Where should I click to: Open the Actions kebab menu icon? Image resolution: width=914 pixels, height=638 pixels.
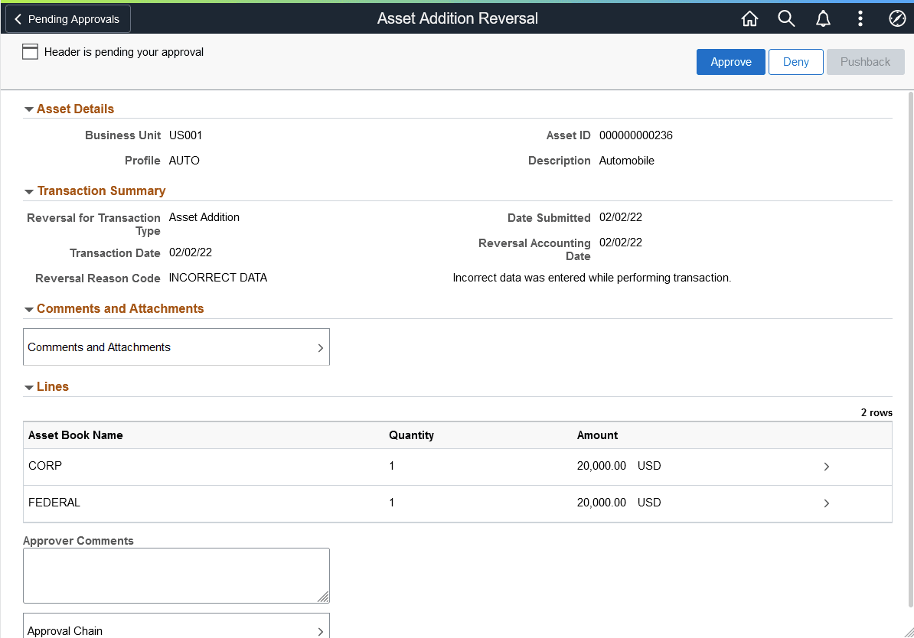point(860,18)
